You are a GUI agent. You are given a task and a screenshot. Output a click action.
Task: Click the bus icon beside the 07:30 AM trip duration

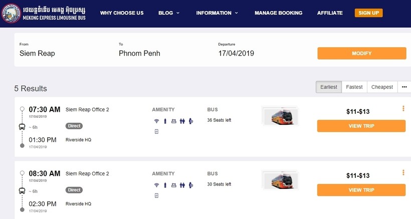(22, 127)
